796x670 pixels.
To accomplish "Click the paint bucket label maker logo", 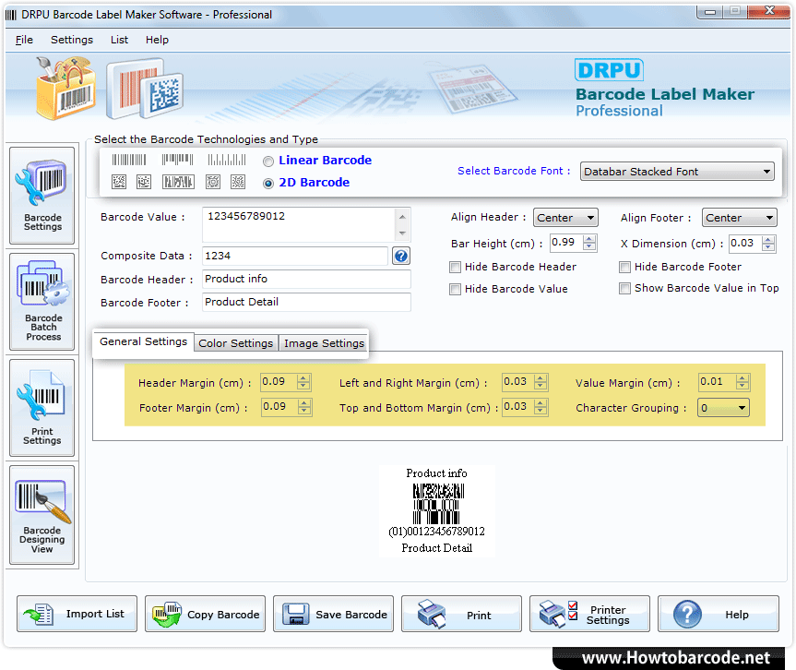I will pyautogui.click(x=65, y=88).
